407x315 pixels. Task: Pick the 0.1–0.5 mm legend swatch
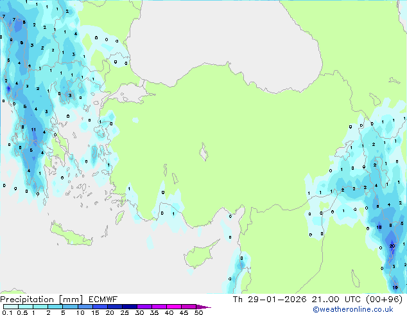click(11, 307)
